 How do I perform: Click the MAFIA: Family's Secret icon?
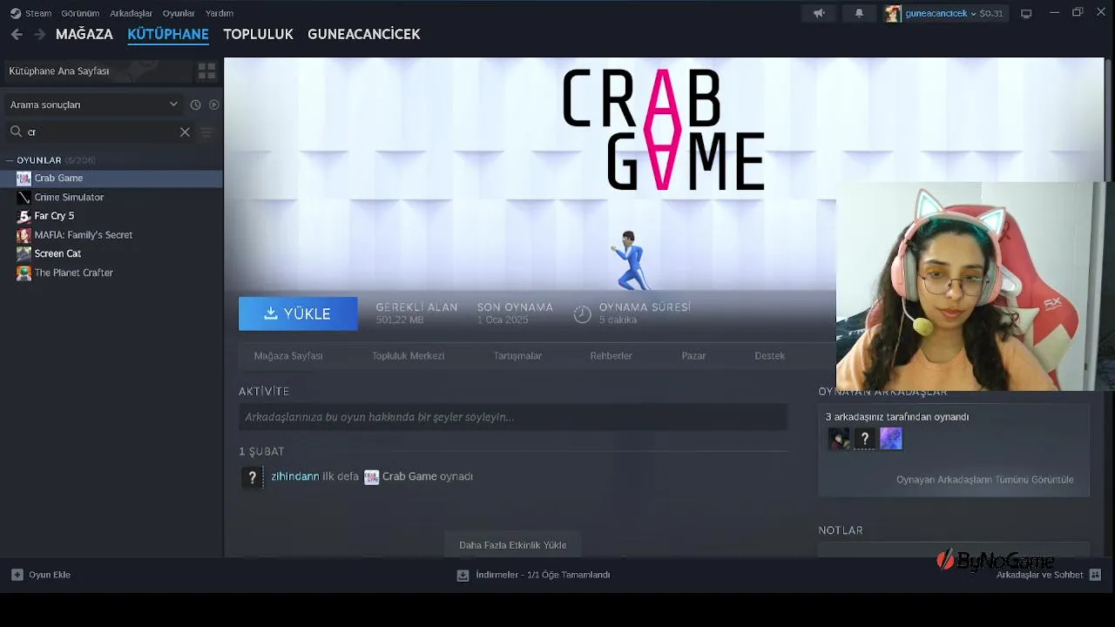pyautogui.click(x=24, y=235)
